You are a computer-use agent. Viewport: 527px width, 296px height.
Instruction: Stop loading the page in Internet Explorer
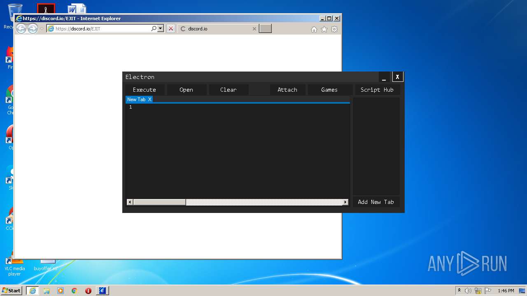coord(171,29)
